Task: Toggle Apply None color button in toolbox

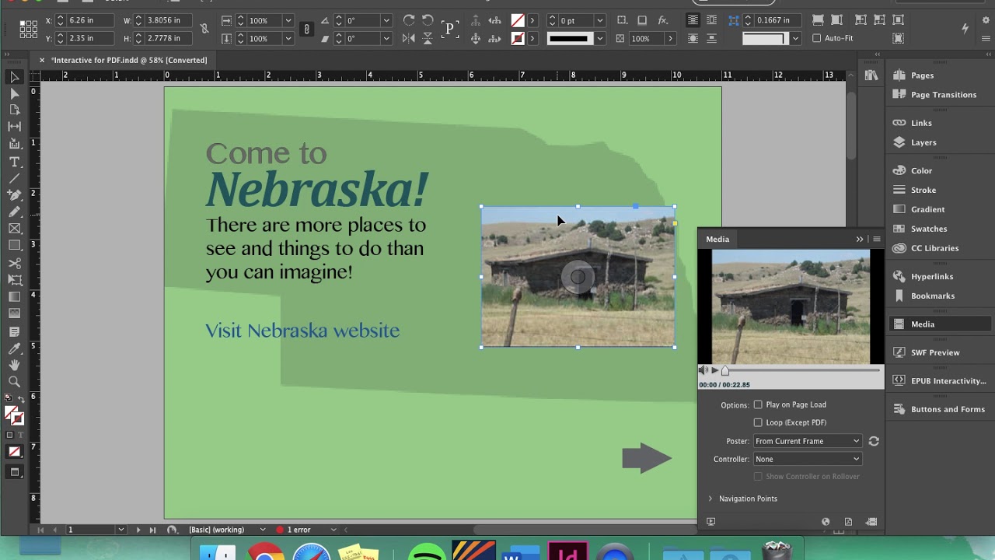Action: pos(14,452)
